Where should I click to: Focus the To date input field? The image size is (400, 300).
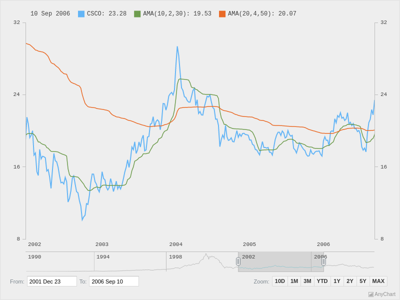tap(114, 281)
